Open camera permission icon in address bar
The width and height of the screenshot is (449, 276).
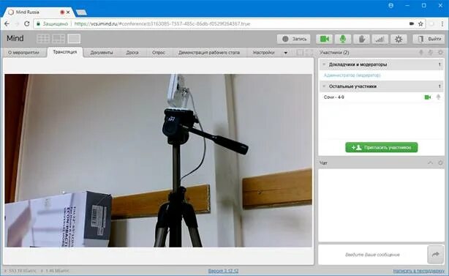point(412,23)
